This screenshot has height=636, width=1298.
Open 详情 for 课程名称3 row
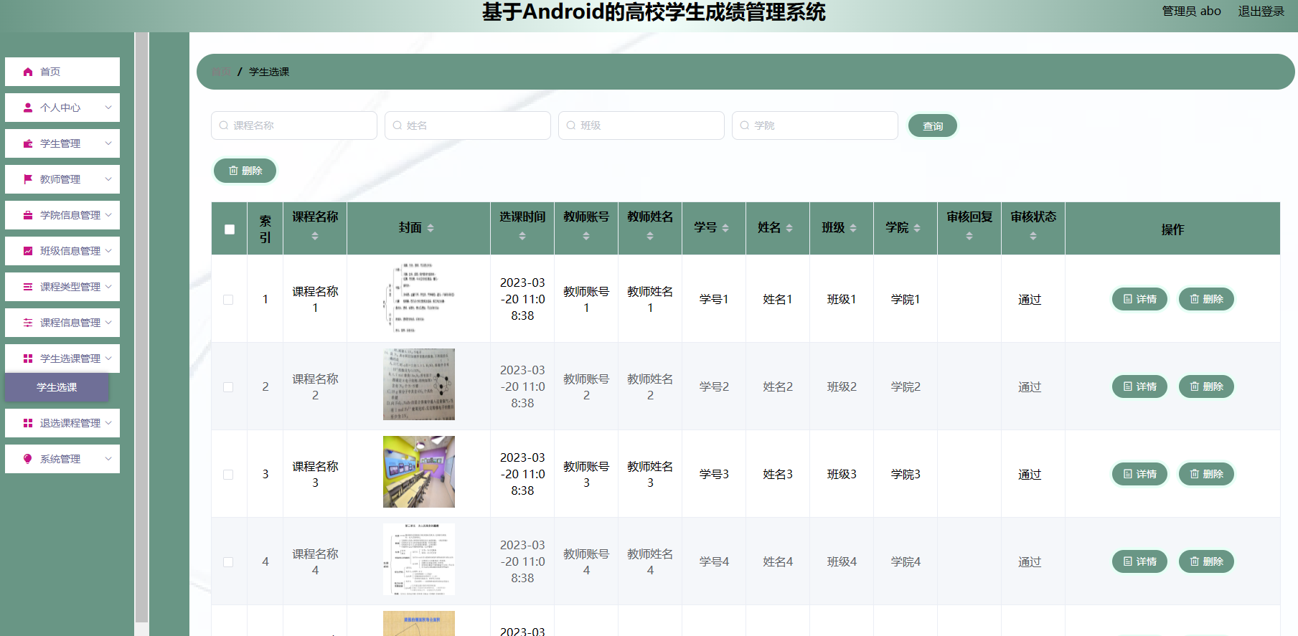[x=1139, y=474]
